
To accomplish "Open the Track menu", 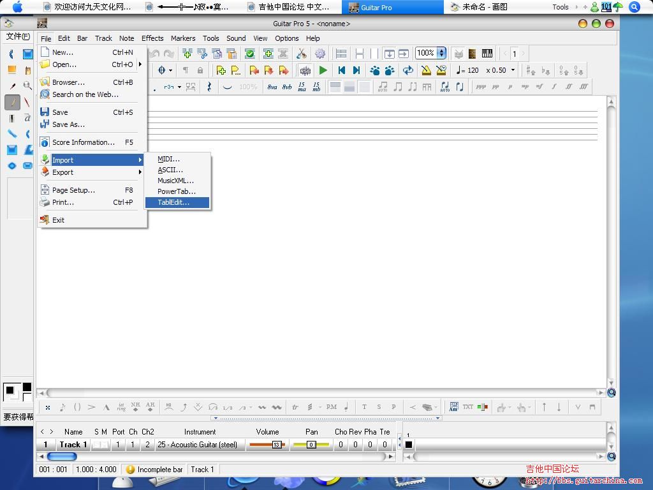I will [103, 38].
